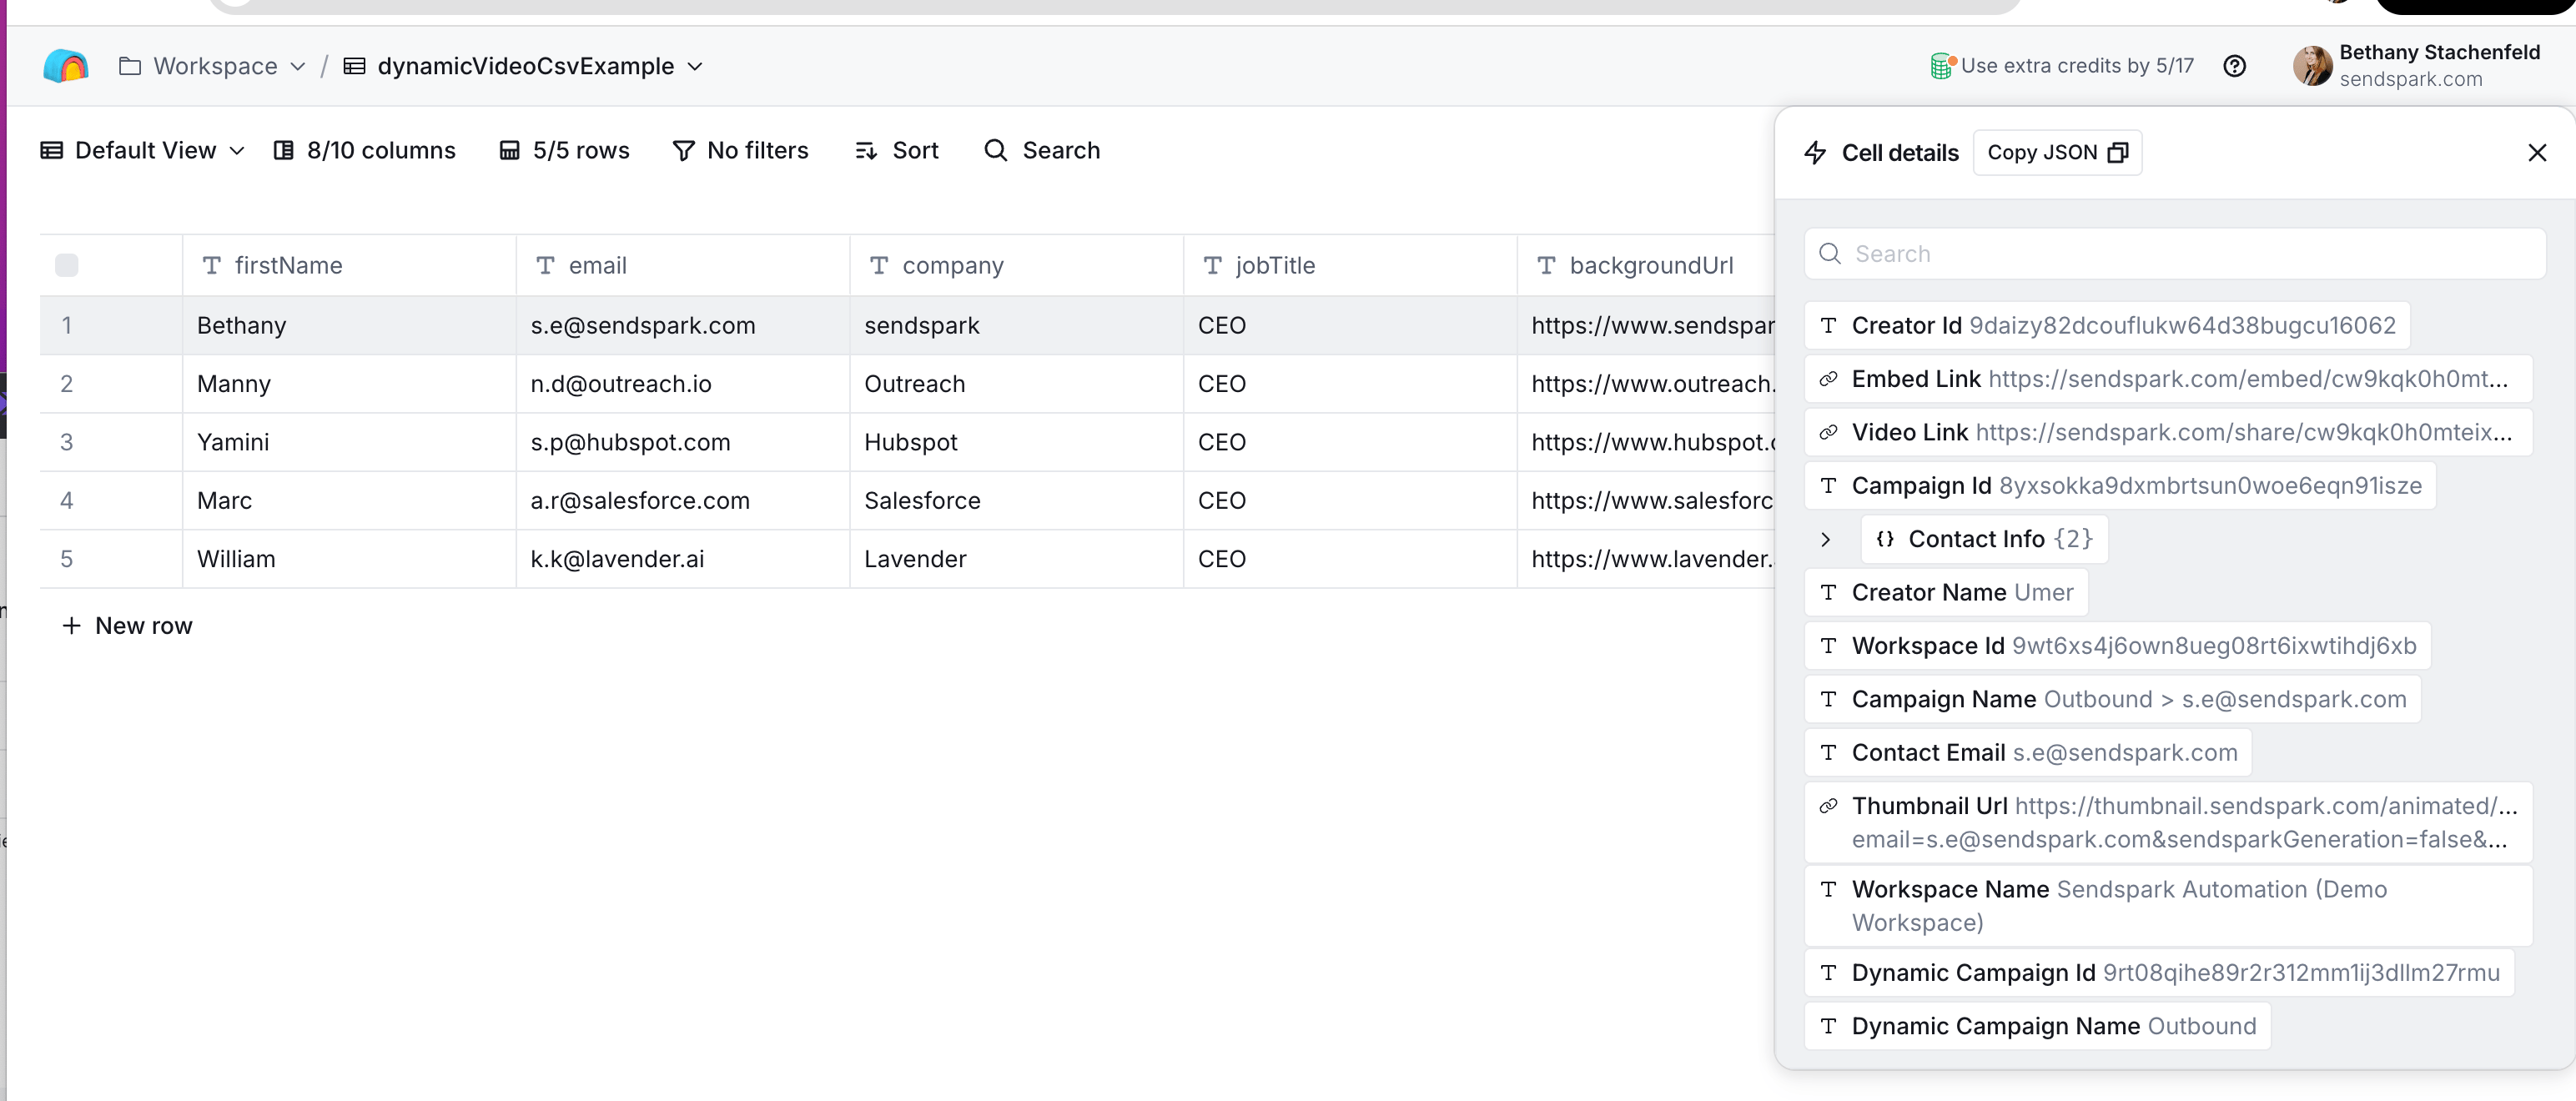Expand the Contact Info object
This screenshot has height=1101, width=2576.
click(x=1826, y=539)
